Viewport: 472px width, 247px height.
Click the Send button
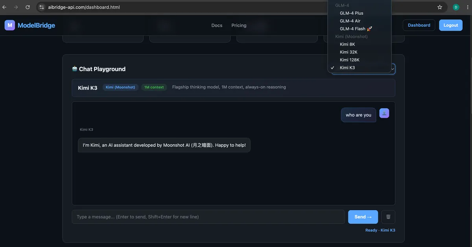tap(363, 217)
